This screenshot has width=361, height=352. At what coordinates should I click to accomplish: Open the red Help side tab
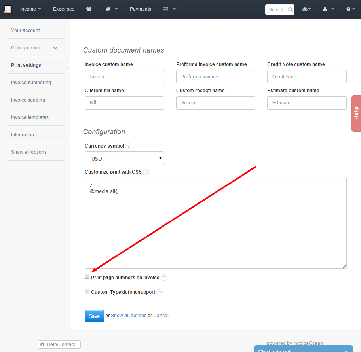click(x=356, y=113)
